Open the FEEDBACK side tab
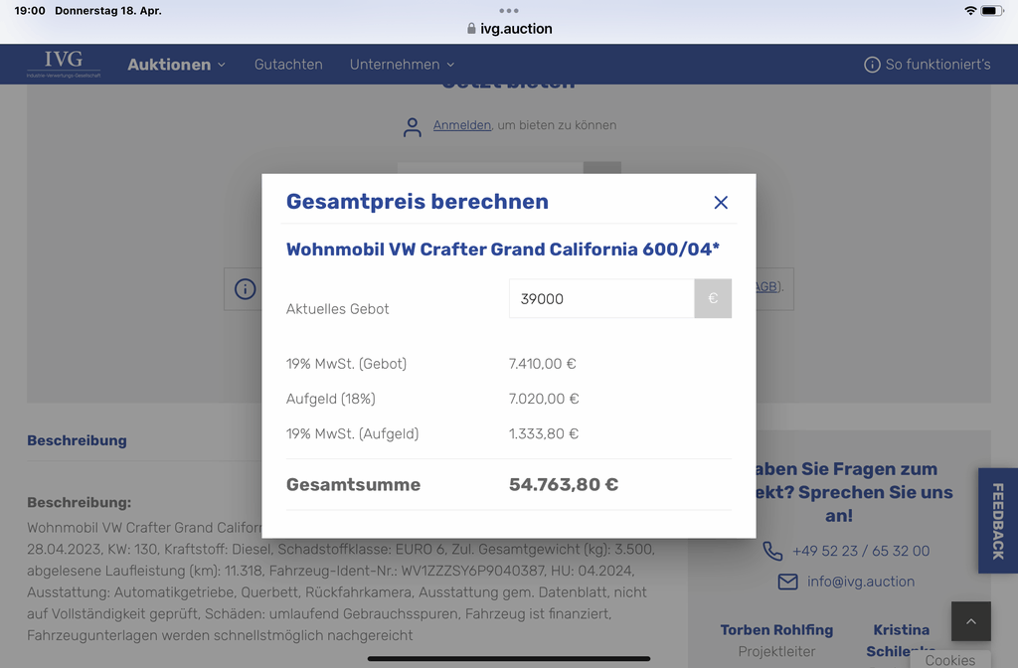This screenshot has width=1018, height=668. (x=998, y=521)
